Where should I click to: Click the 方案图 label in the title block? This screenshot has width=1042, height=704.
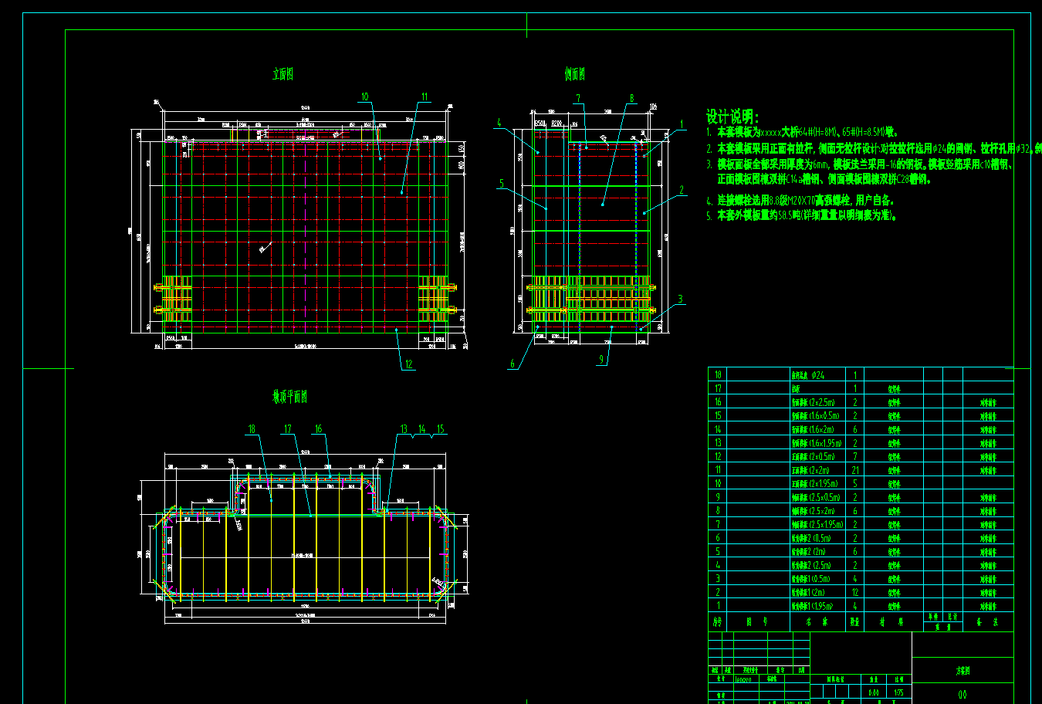click(x=962, y=668)
